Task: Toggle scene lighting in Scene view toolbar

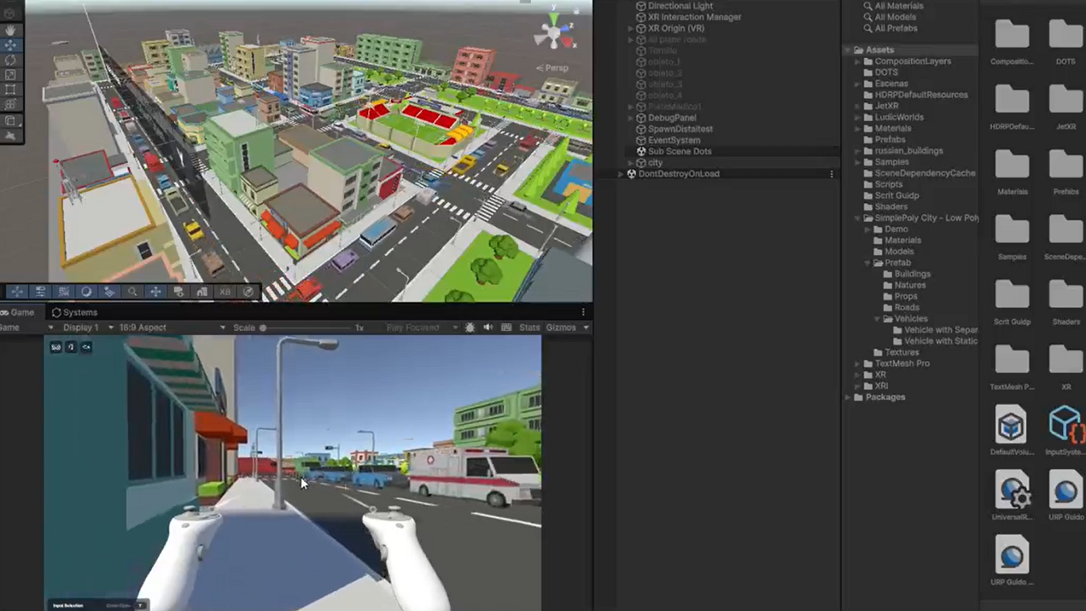Action: pos(87,292)
